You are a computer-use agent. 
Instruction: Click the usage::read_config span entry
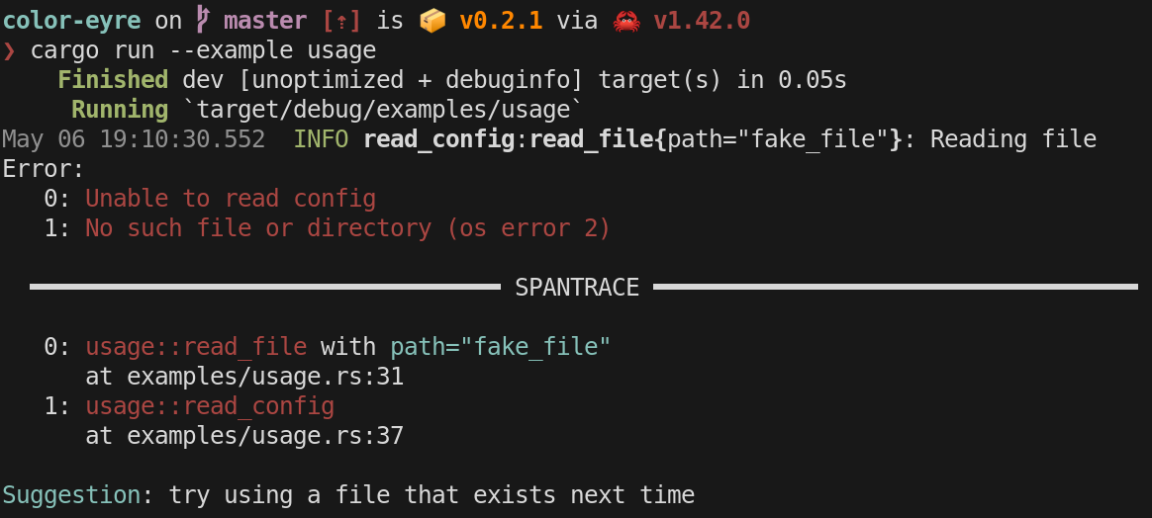(210, 406)
